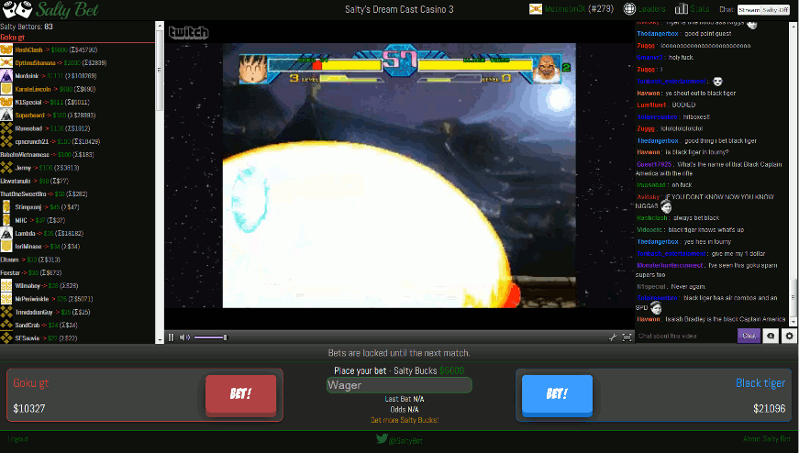Click MrPeriwinkle's avatar badge

(x=6, y=299)
